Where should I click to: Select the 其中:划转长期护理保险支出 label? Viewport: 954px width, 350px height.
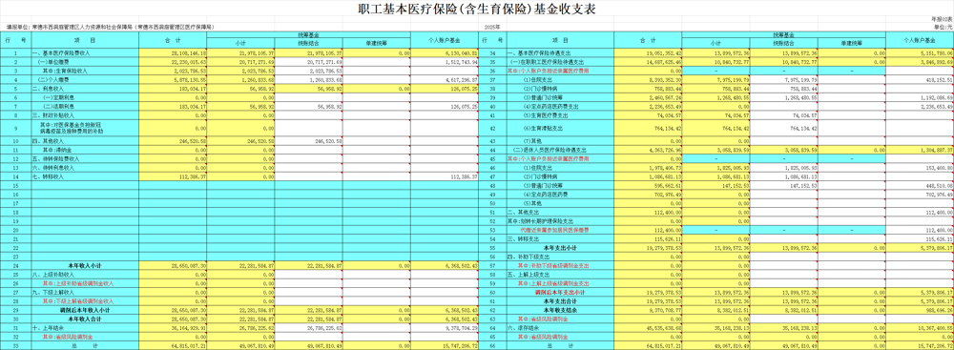coord(540,220)
